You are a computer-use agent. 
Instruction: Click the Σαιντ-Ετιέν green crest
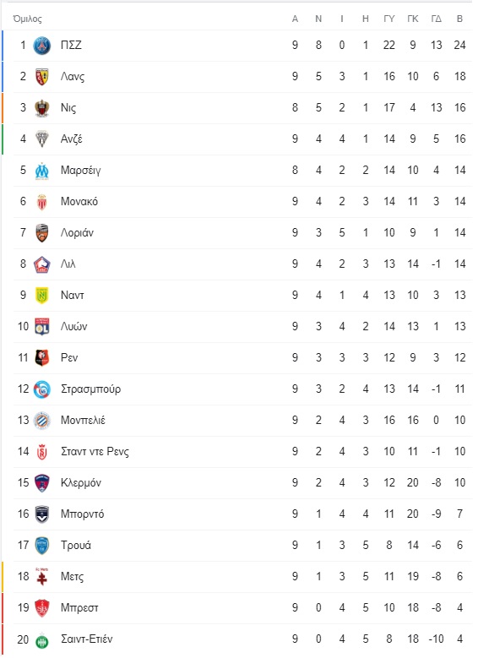click(42, 641)
